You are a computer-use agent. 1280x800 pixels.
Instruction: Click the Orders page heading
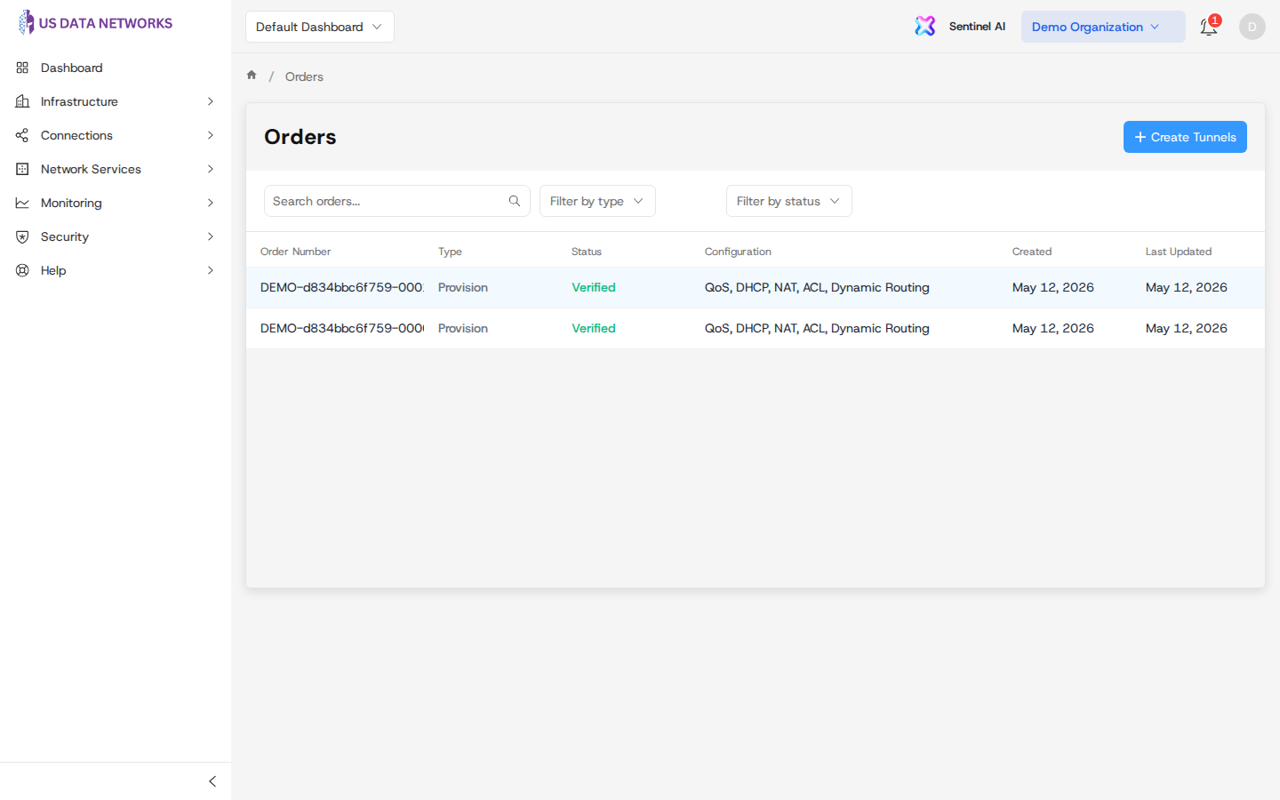tap(300, 137)
